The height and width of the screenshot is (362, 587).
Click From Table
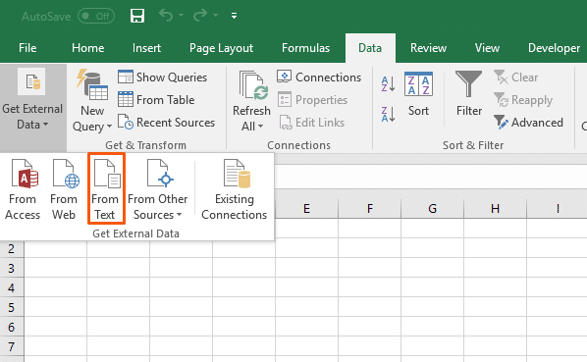click(x=156, y=99)
